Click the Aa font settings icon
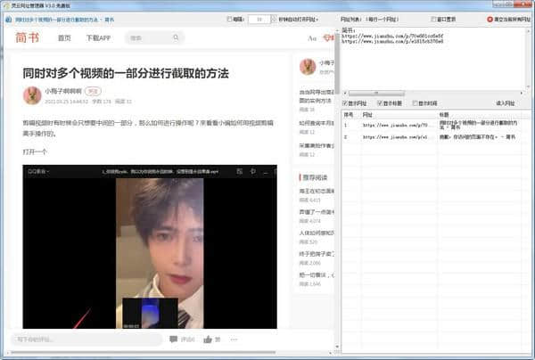535x360 pixels. (x=312, y=38)
